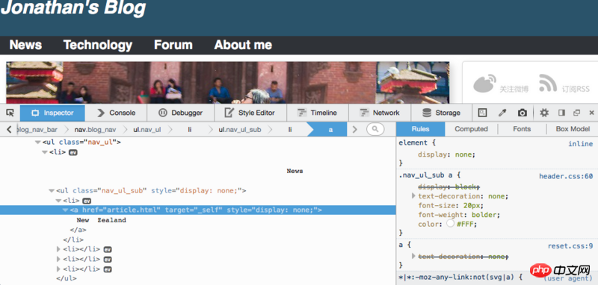Open header.css:60 source link
This screenshot has height=285, width=598.
[566, 176]
